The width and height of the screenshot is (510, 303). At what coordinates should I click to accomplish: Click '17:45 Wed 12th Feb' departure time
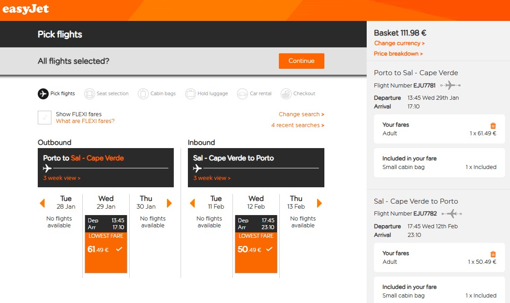433,226
